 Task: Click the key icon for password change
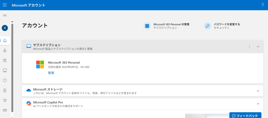coord(208,26)
